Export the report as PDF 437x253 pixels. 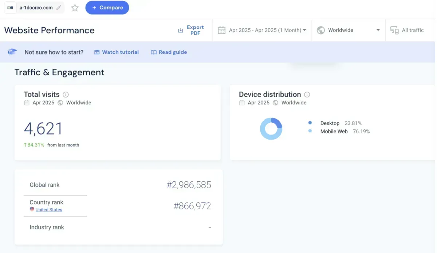[191, 30]
